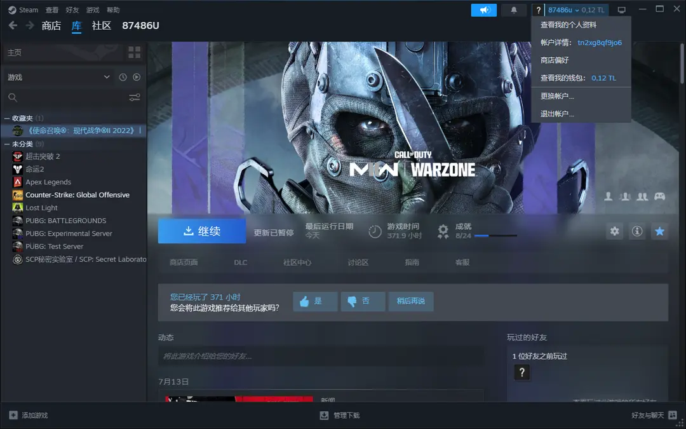Recommend the game with 是 thumbs up
686x429 pixels.
(316, 301)
